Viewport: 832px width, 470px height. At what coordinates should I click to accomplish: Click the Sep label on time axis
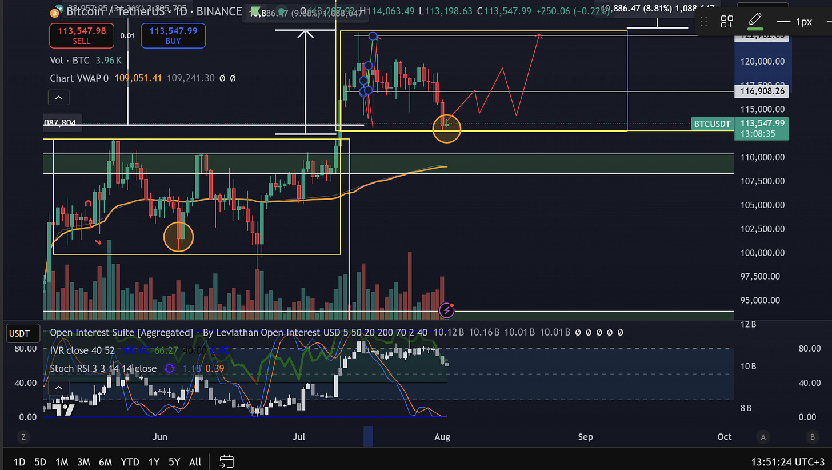(x=586, y=437)
